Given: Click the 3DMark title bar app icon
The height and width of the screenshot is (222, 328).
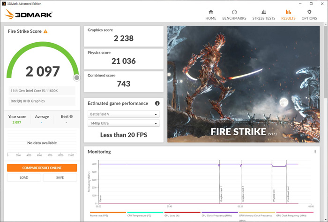Looking at the screenshot, I should pos(4,4).
